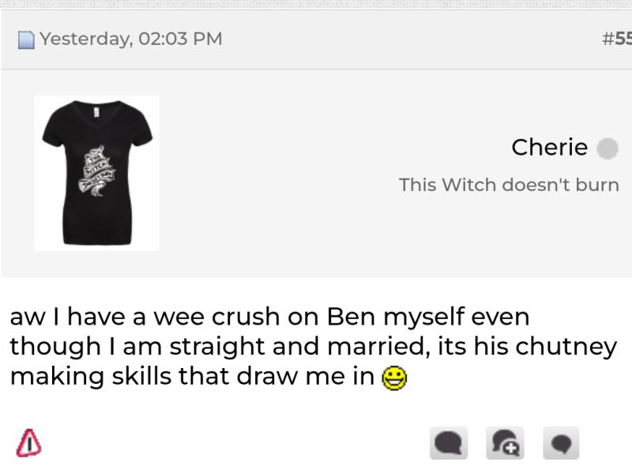Click the "Yesterday, 02:03 PM" timestamp
This screenshot has height=470, width=632.
click(130, 38)
